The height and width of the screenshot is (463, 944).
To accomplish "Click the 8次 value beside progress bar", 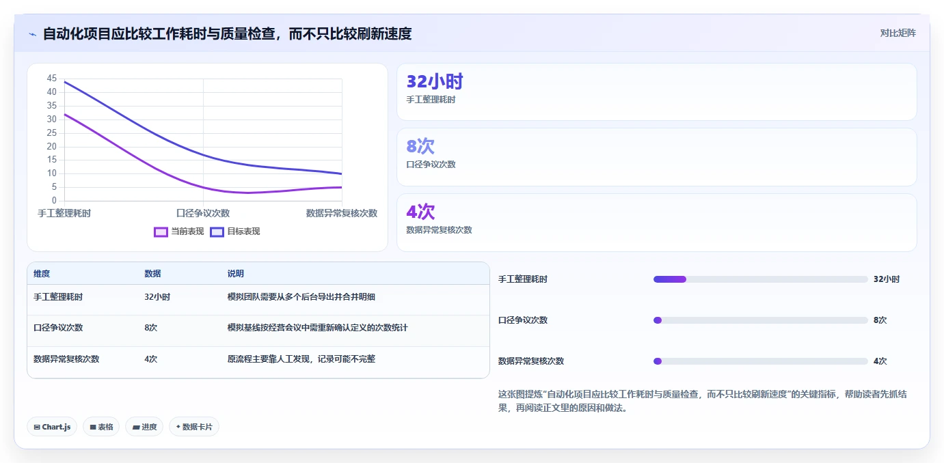I will [x=880, y=320].
